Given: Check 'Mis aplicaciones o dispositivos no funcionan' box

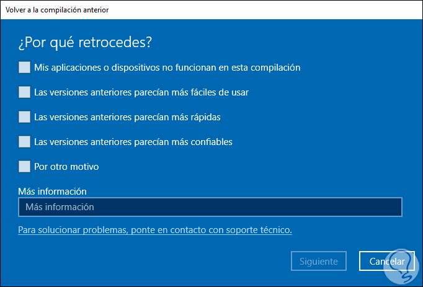Looking at the screenshot, I should pos(24,67).
